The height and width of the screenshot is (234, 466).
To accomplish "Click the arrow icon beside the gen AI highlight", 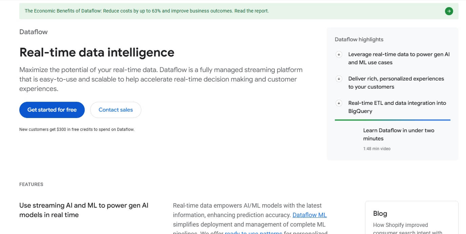I will 339,54.
